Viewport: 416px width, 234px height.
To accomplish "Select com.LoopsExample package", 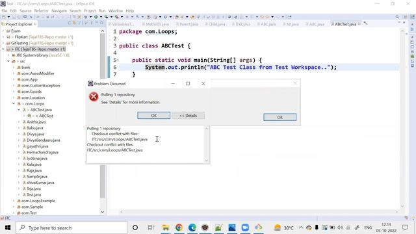I will tap(38, 201).
